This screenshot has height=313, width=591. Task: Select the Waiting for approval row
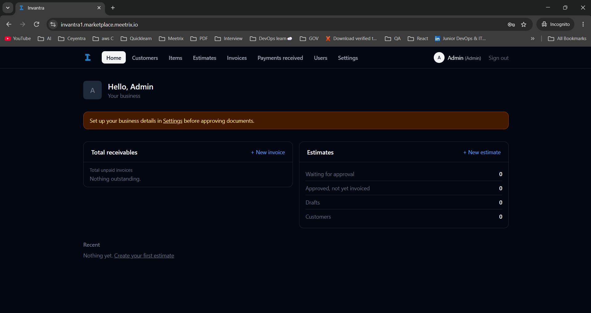[404, 174]
